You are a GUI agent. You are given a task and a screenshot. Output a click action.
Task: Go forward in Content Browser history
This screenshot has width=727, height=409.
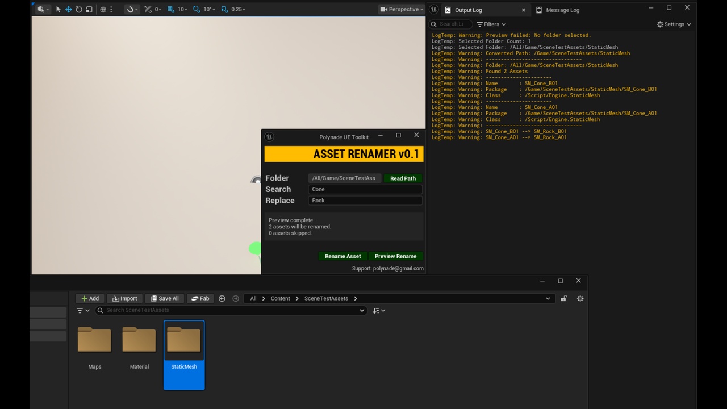pos(236,298)
